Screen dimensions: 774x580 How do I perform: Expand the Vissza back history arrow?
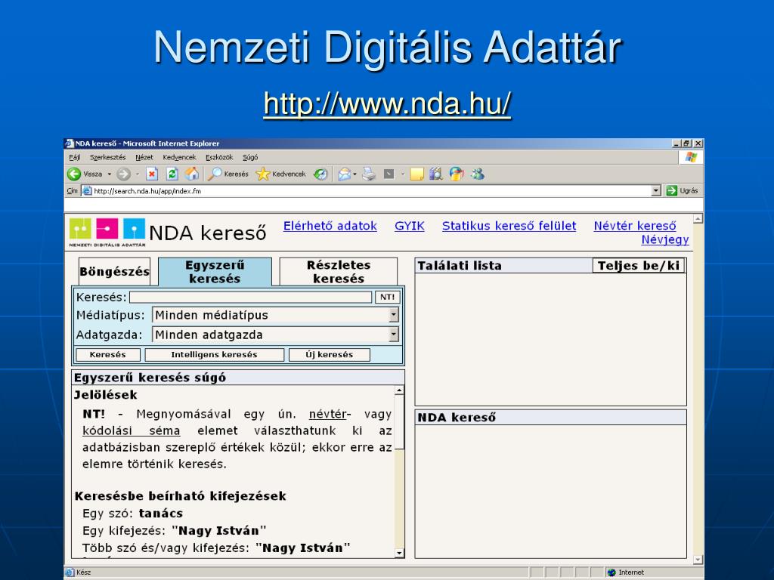110,174
